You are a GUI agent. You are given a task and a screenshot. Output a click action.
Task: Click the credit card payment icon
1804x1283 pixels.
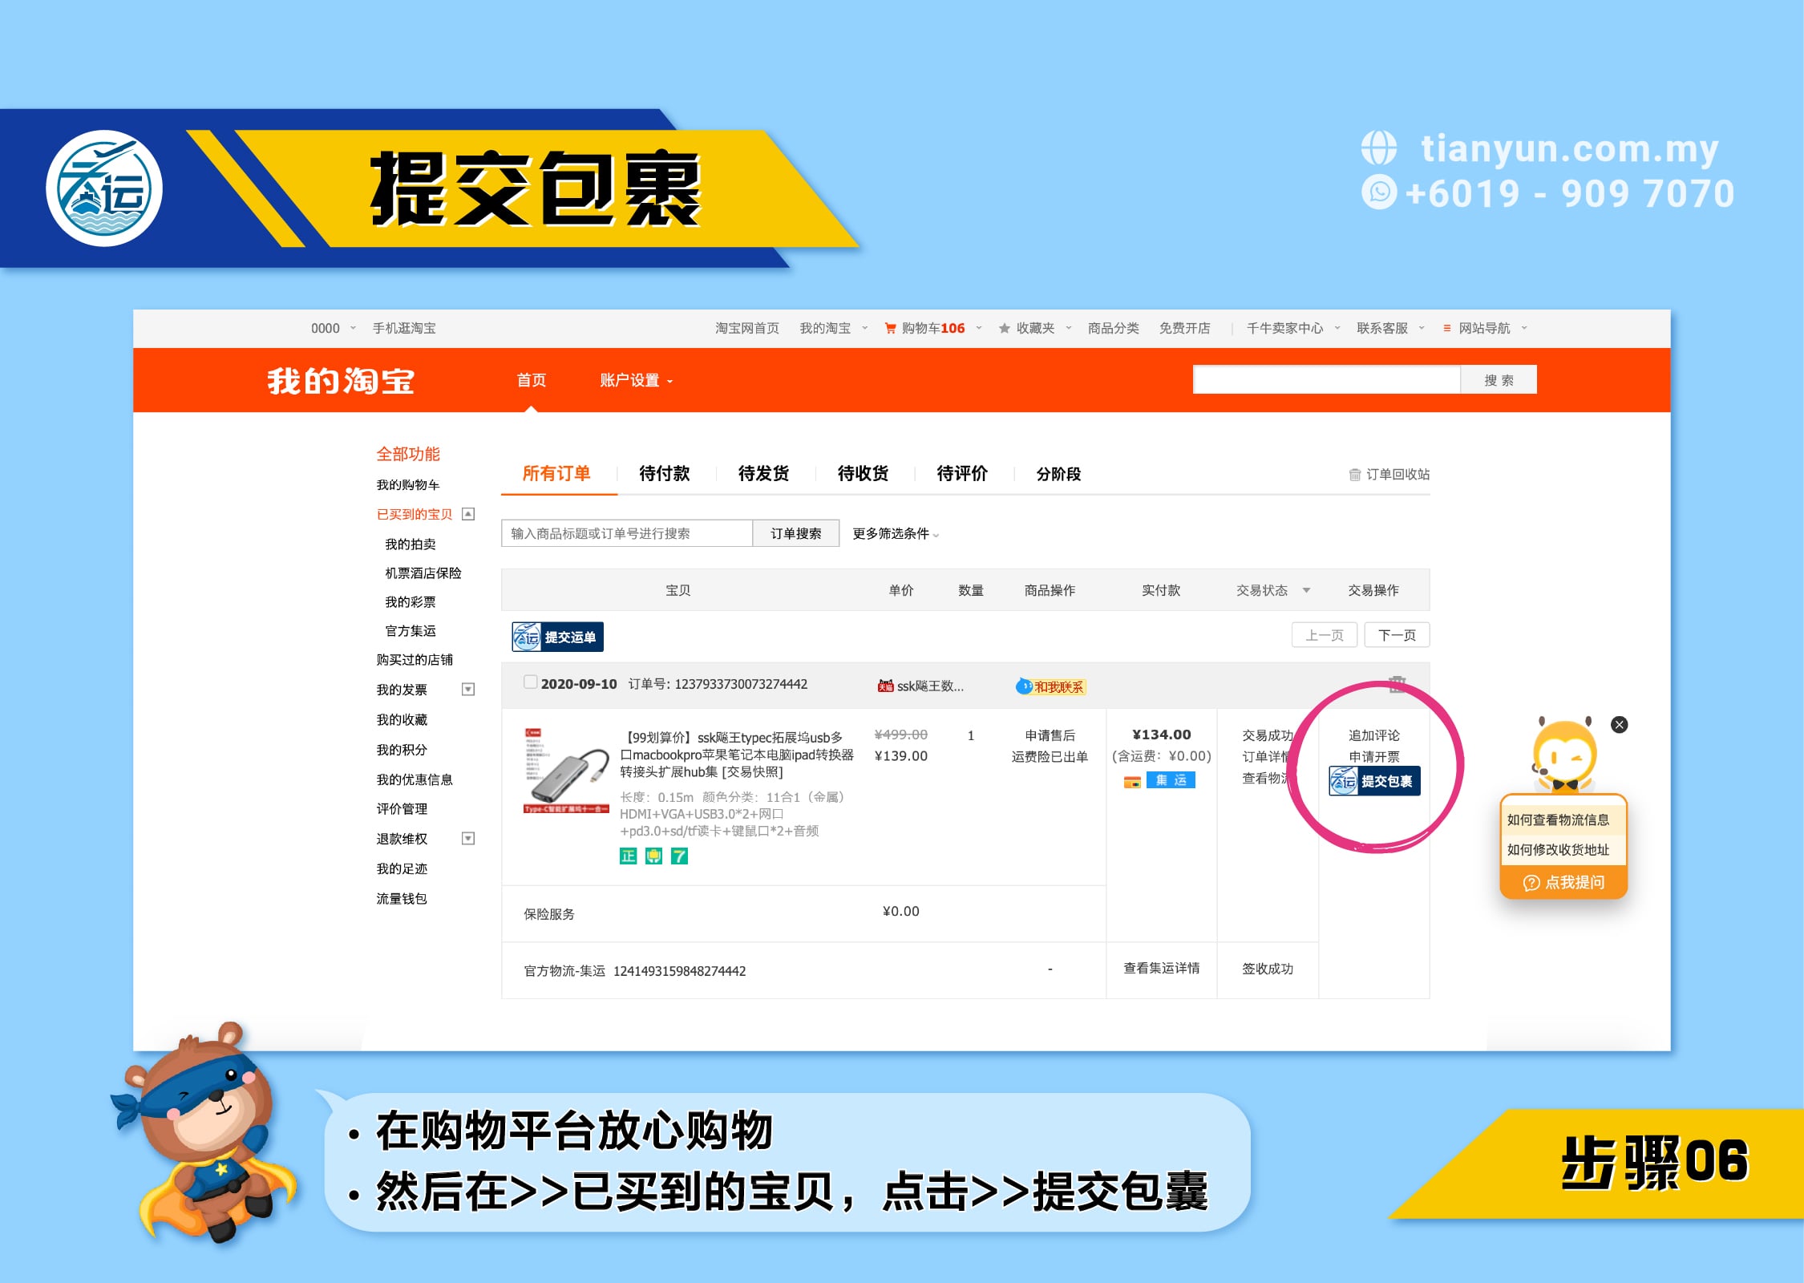[1132, 781]
